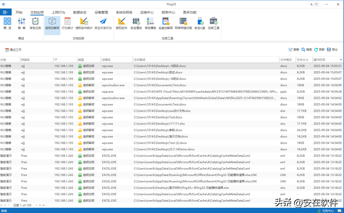
Task: Switch to the 上网行为 ribbon tab
Action: (x=59, y=12)
